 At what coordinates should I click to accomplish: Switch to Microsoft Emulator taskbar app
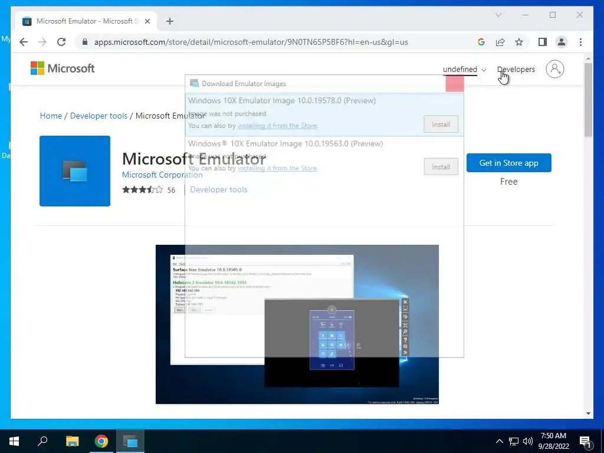point(130,441)
